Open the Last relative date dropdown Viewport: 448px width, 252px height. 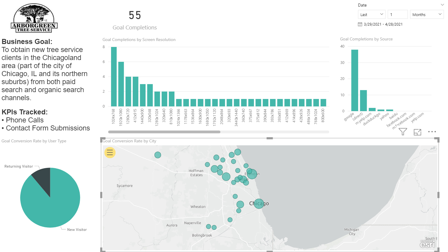(x=371, y=15)
